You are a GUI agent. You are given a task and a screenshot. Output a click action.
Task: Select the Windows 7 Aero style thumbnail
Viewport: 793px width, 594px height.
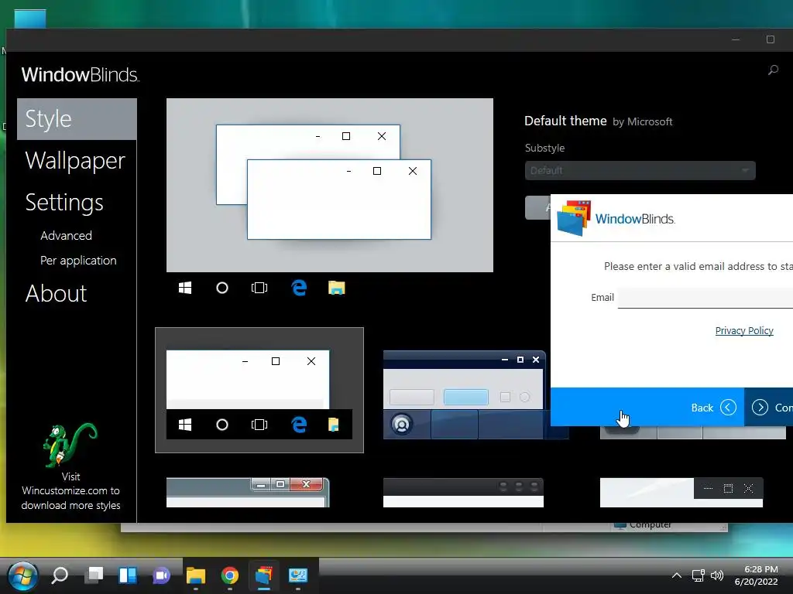click(248, 493)
